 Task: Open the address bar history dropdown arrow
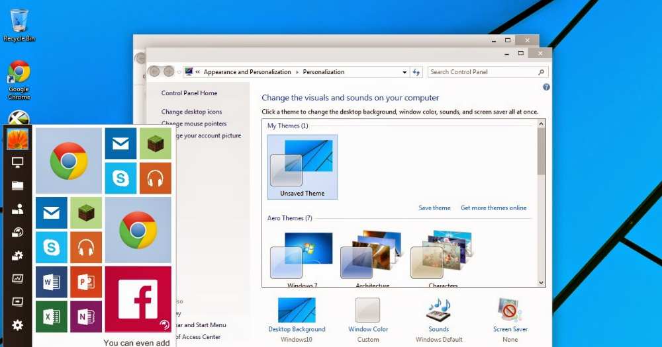point(404,72)
